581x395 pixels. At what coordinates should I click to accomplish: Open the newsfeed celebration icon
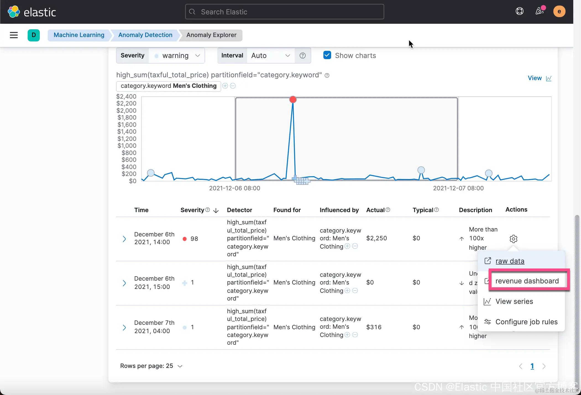539,11
